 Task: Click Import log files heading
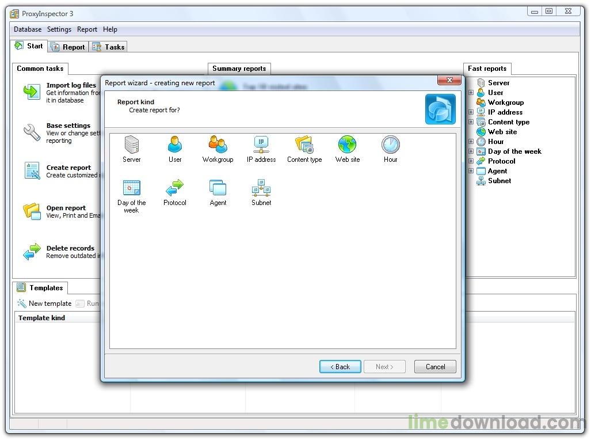pos(71,85)
